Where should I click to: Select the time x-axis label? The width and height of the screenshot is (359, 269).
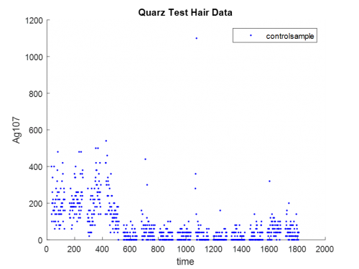(x=185, y=261)
